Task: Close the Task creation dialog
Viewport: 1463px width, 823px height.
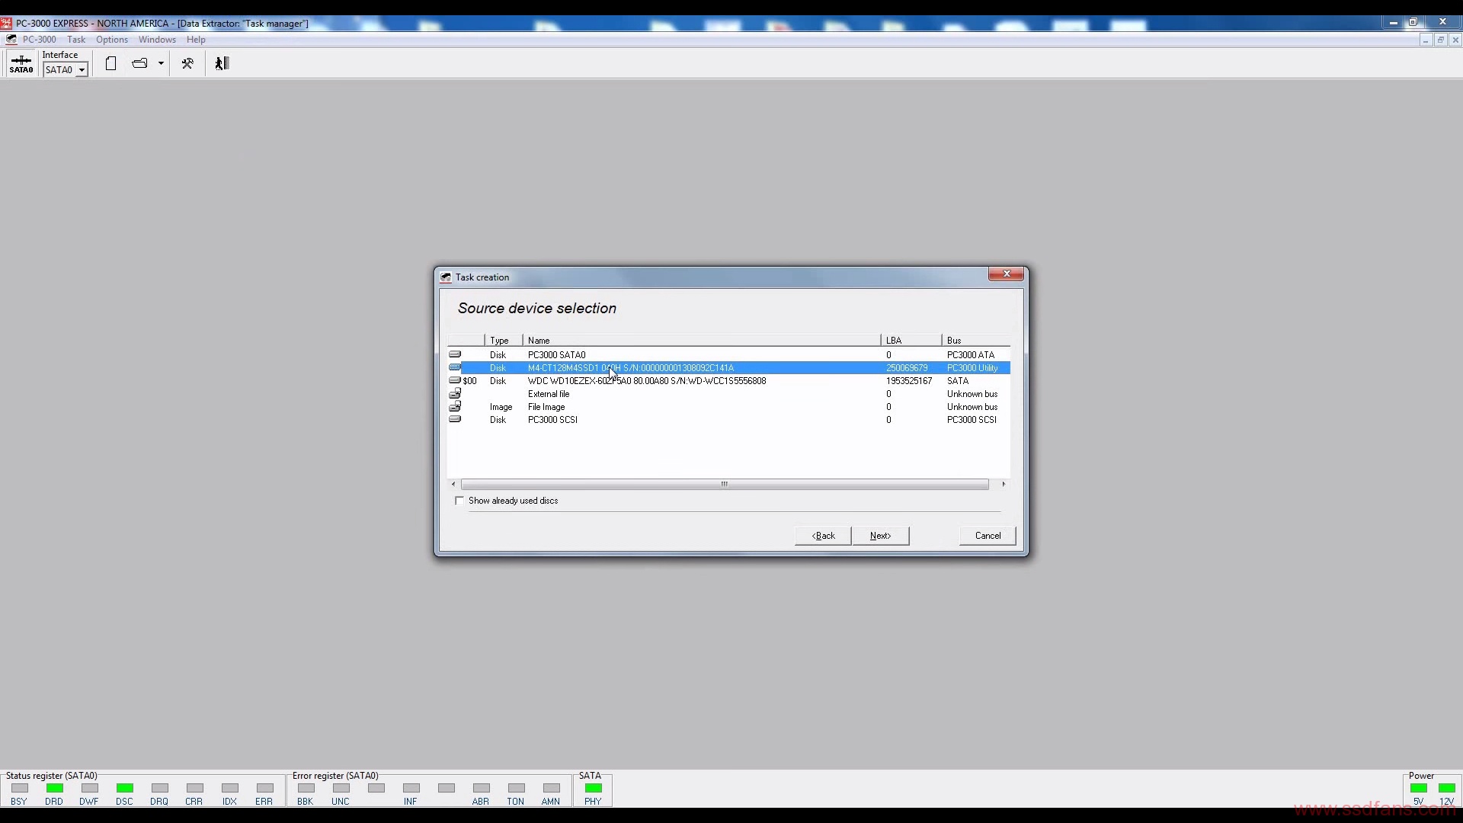Action: pyautogui.click(x=1007, y=274)
